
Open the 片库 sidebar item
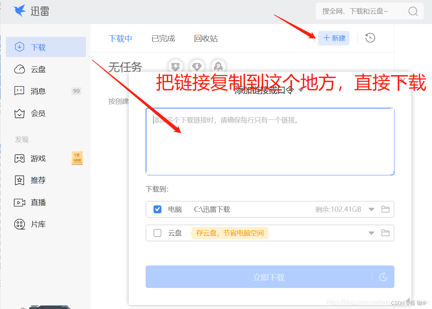(x=46, y=224)
